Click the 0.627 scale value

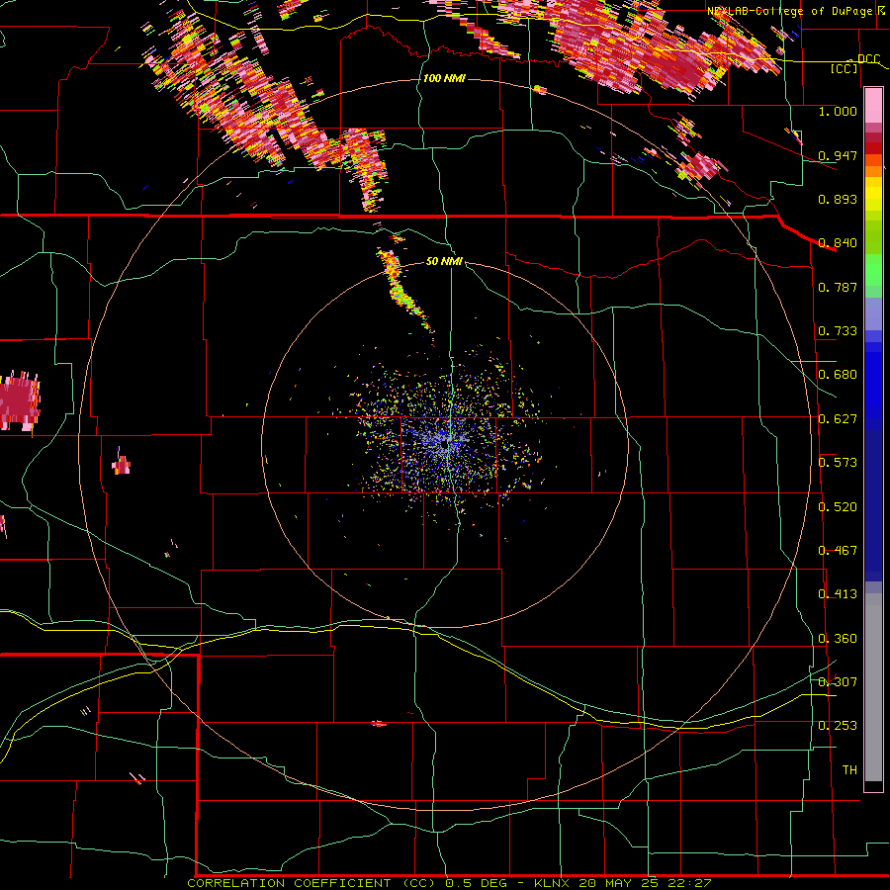point(838,419)
